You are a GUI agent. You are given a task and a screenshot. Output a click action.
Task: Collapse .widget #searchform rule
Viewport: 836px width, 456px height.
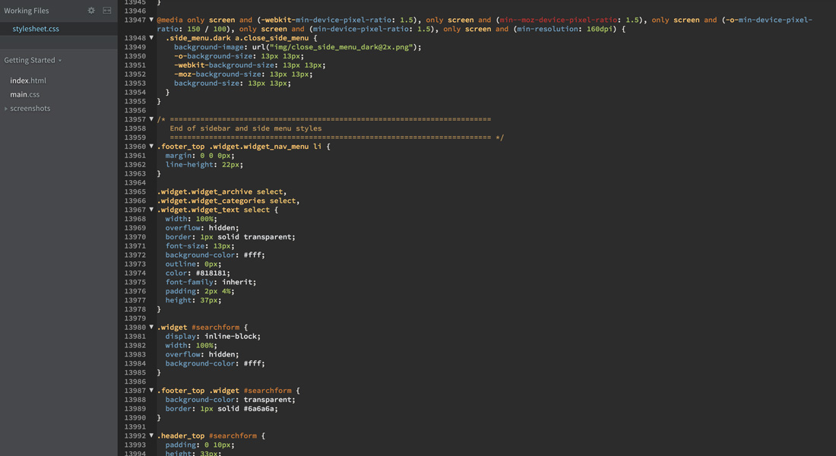click(151, 327)
